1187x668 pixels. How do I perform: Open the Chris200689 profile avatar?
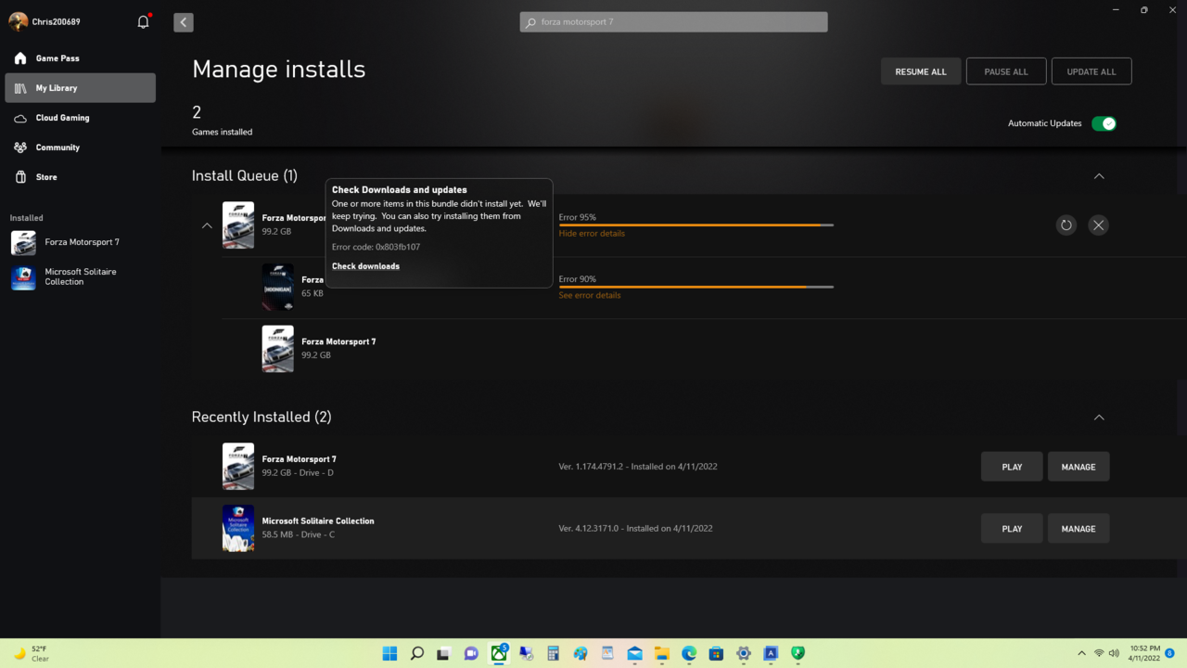(x=18, y=21)
